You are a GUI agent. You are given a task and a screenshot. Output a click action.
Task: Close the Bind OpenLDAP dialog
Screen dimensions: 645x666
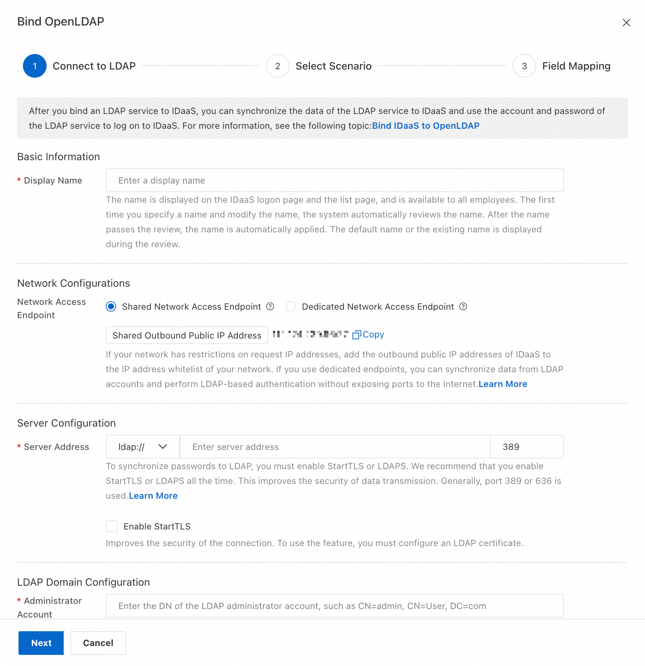pyautogui.click(x=626, y=23)
